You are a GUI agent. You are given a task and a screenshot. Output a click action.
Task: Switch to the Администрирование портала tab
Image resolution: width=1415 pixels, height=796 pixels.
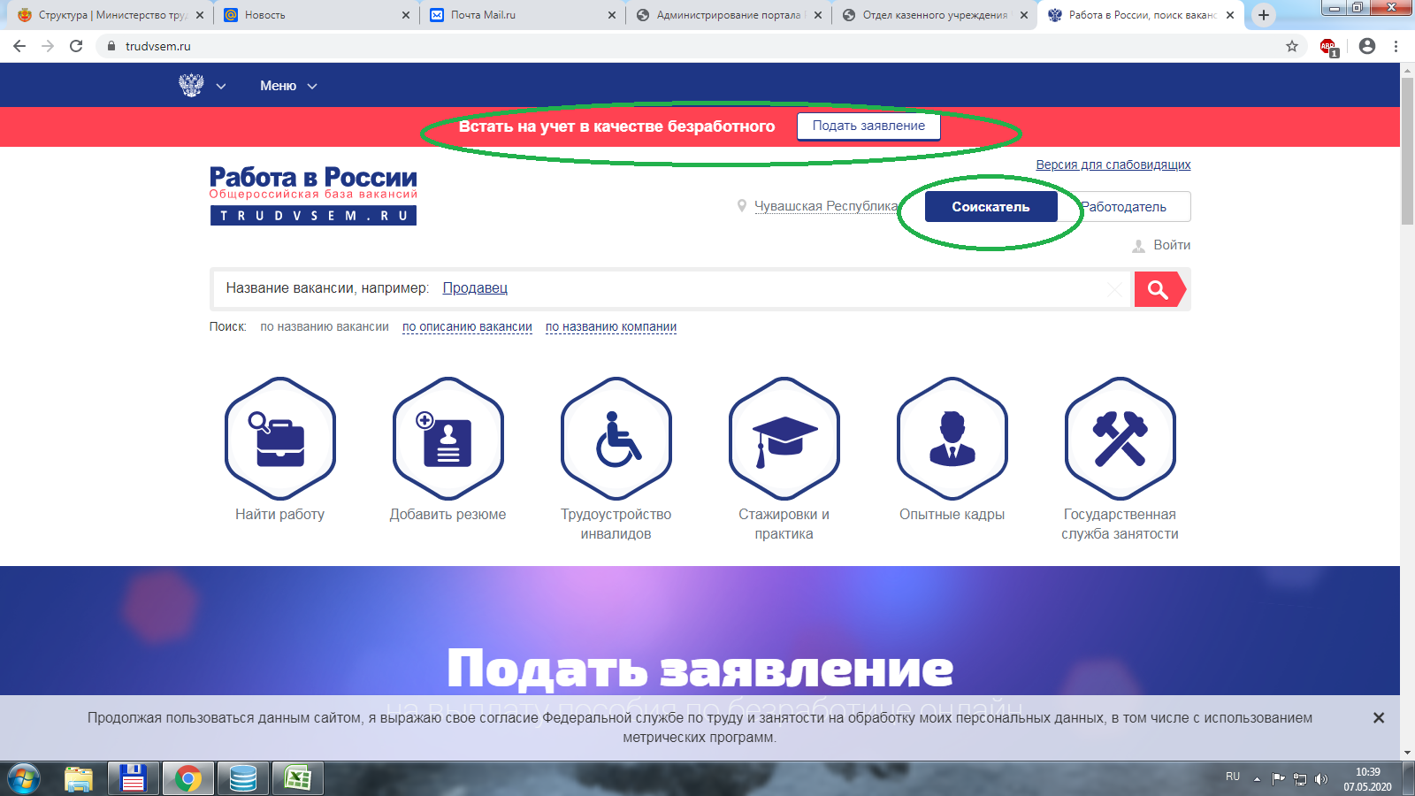pos(729,15)
